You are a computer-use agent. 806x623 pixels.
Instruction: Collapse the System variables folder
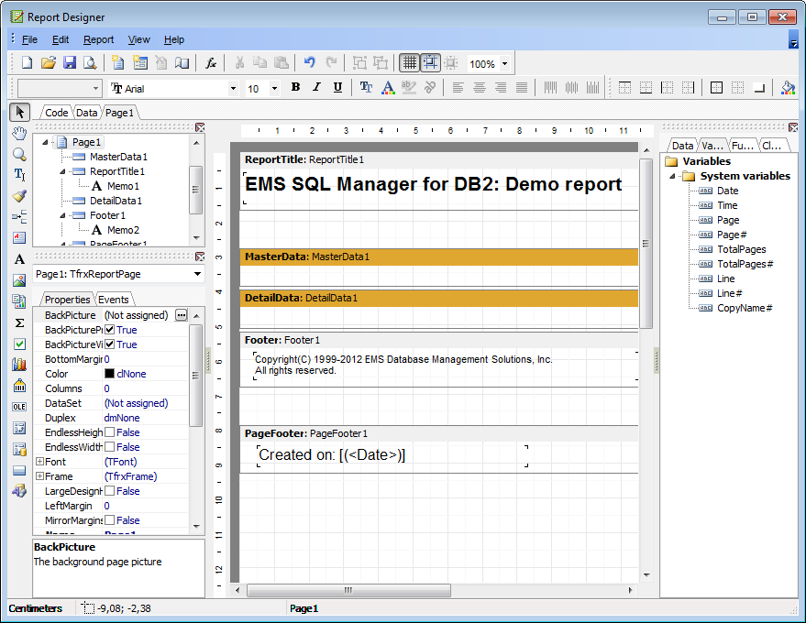coord(672,176)
